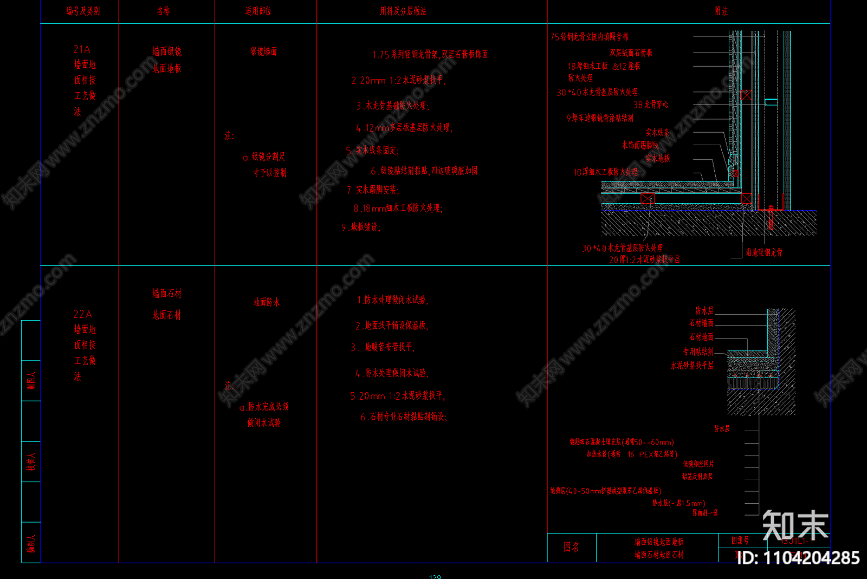The width and height of the screenshot is (867, 579).
Task: Click the label '38龙骨穿心'
Action: [651, 105]
